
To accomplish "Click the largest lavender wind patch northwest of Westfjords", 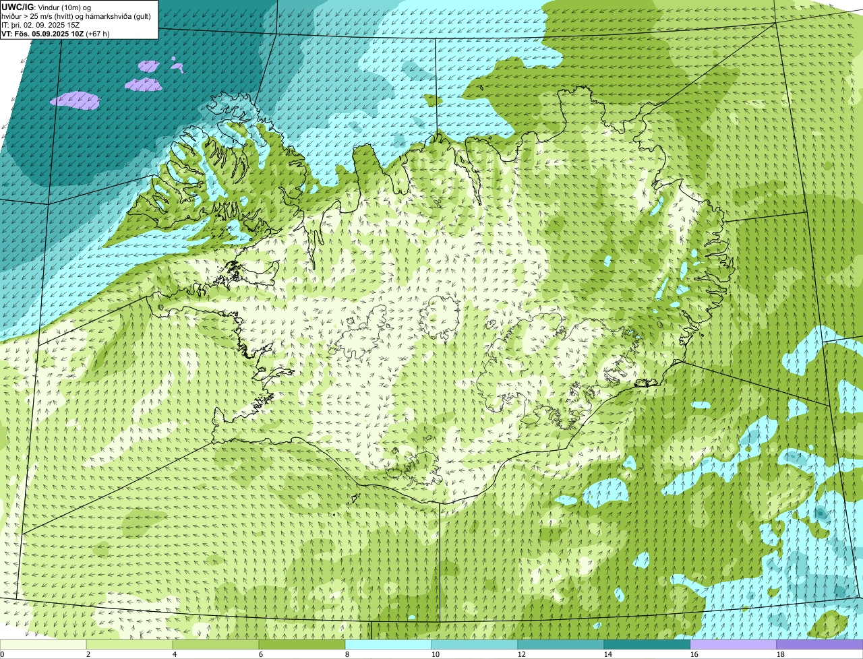I will tap(75, 100).
